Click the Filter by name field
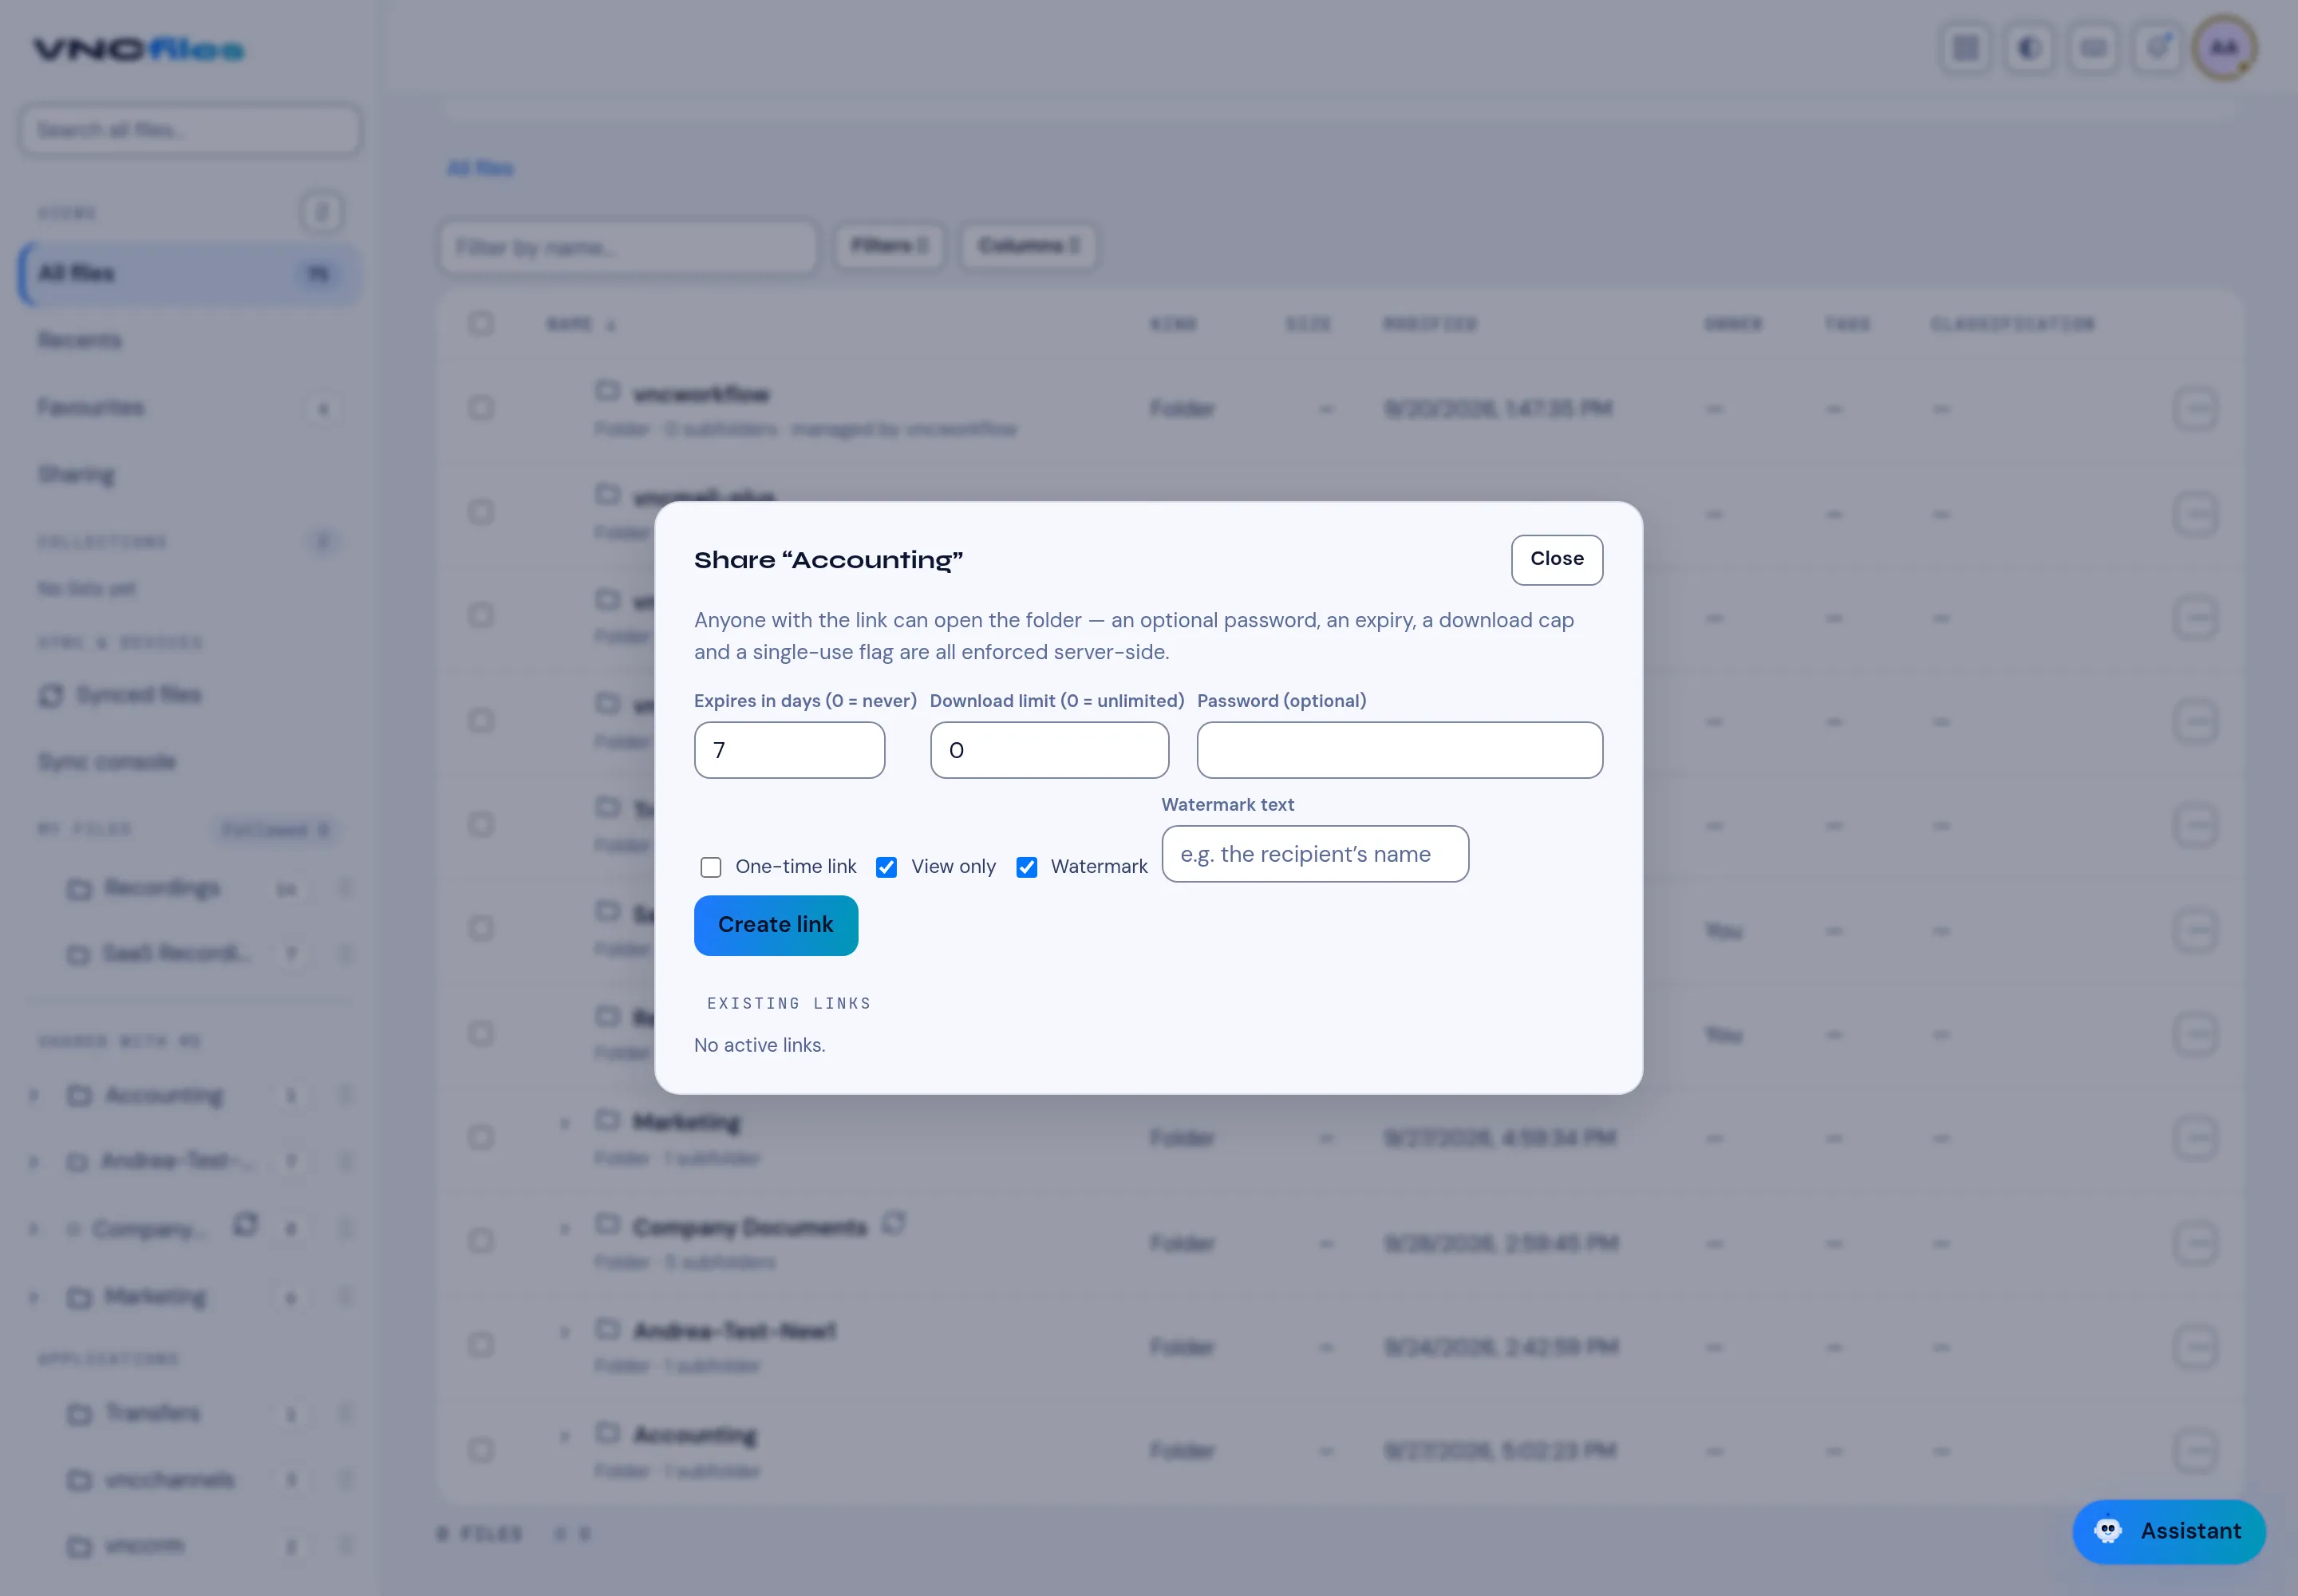2298x1596 pixels. click(x=628, y=247)
